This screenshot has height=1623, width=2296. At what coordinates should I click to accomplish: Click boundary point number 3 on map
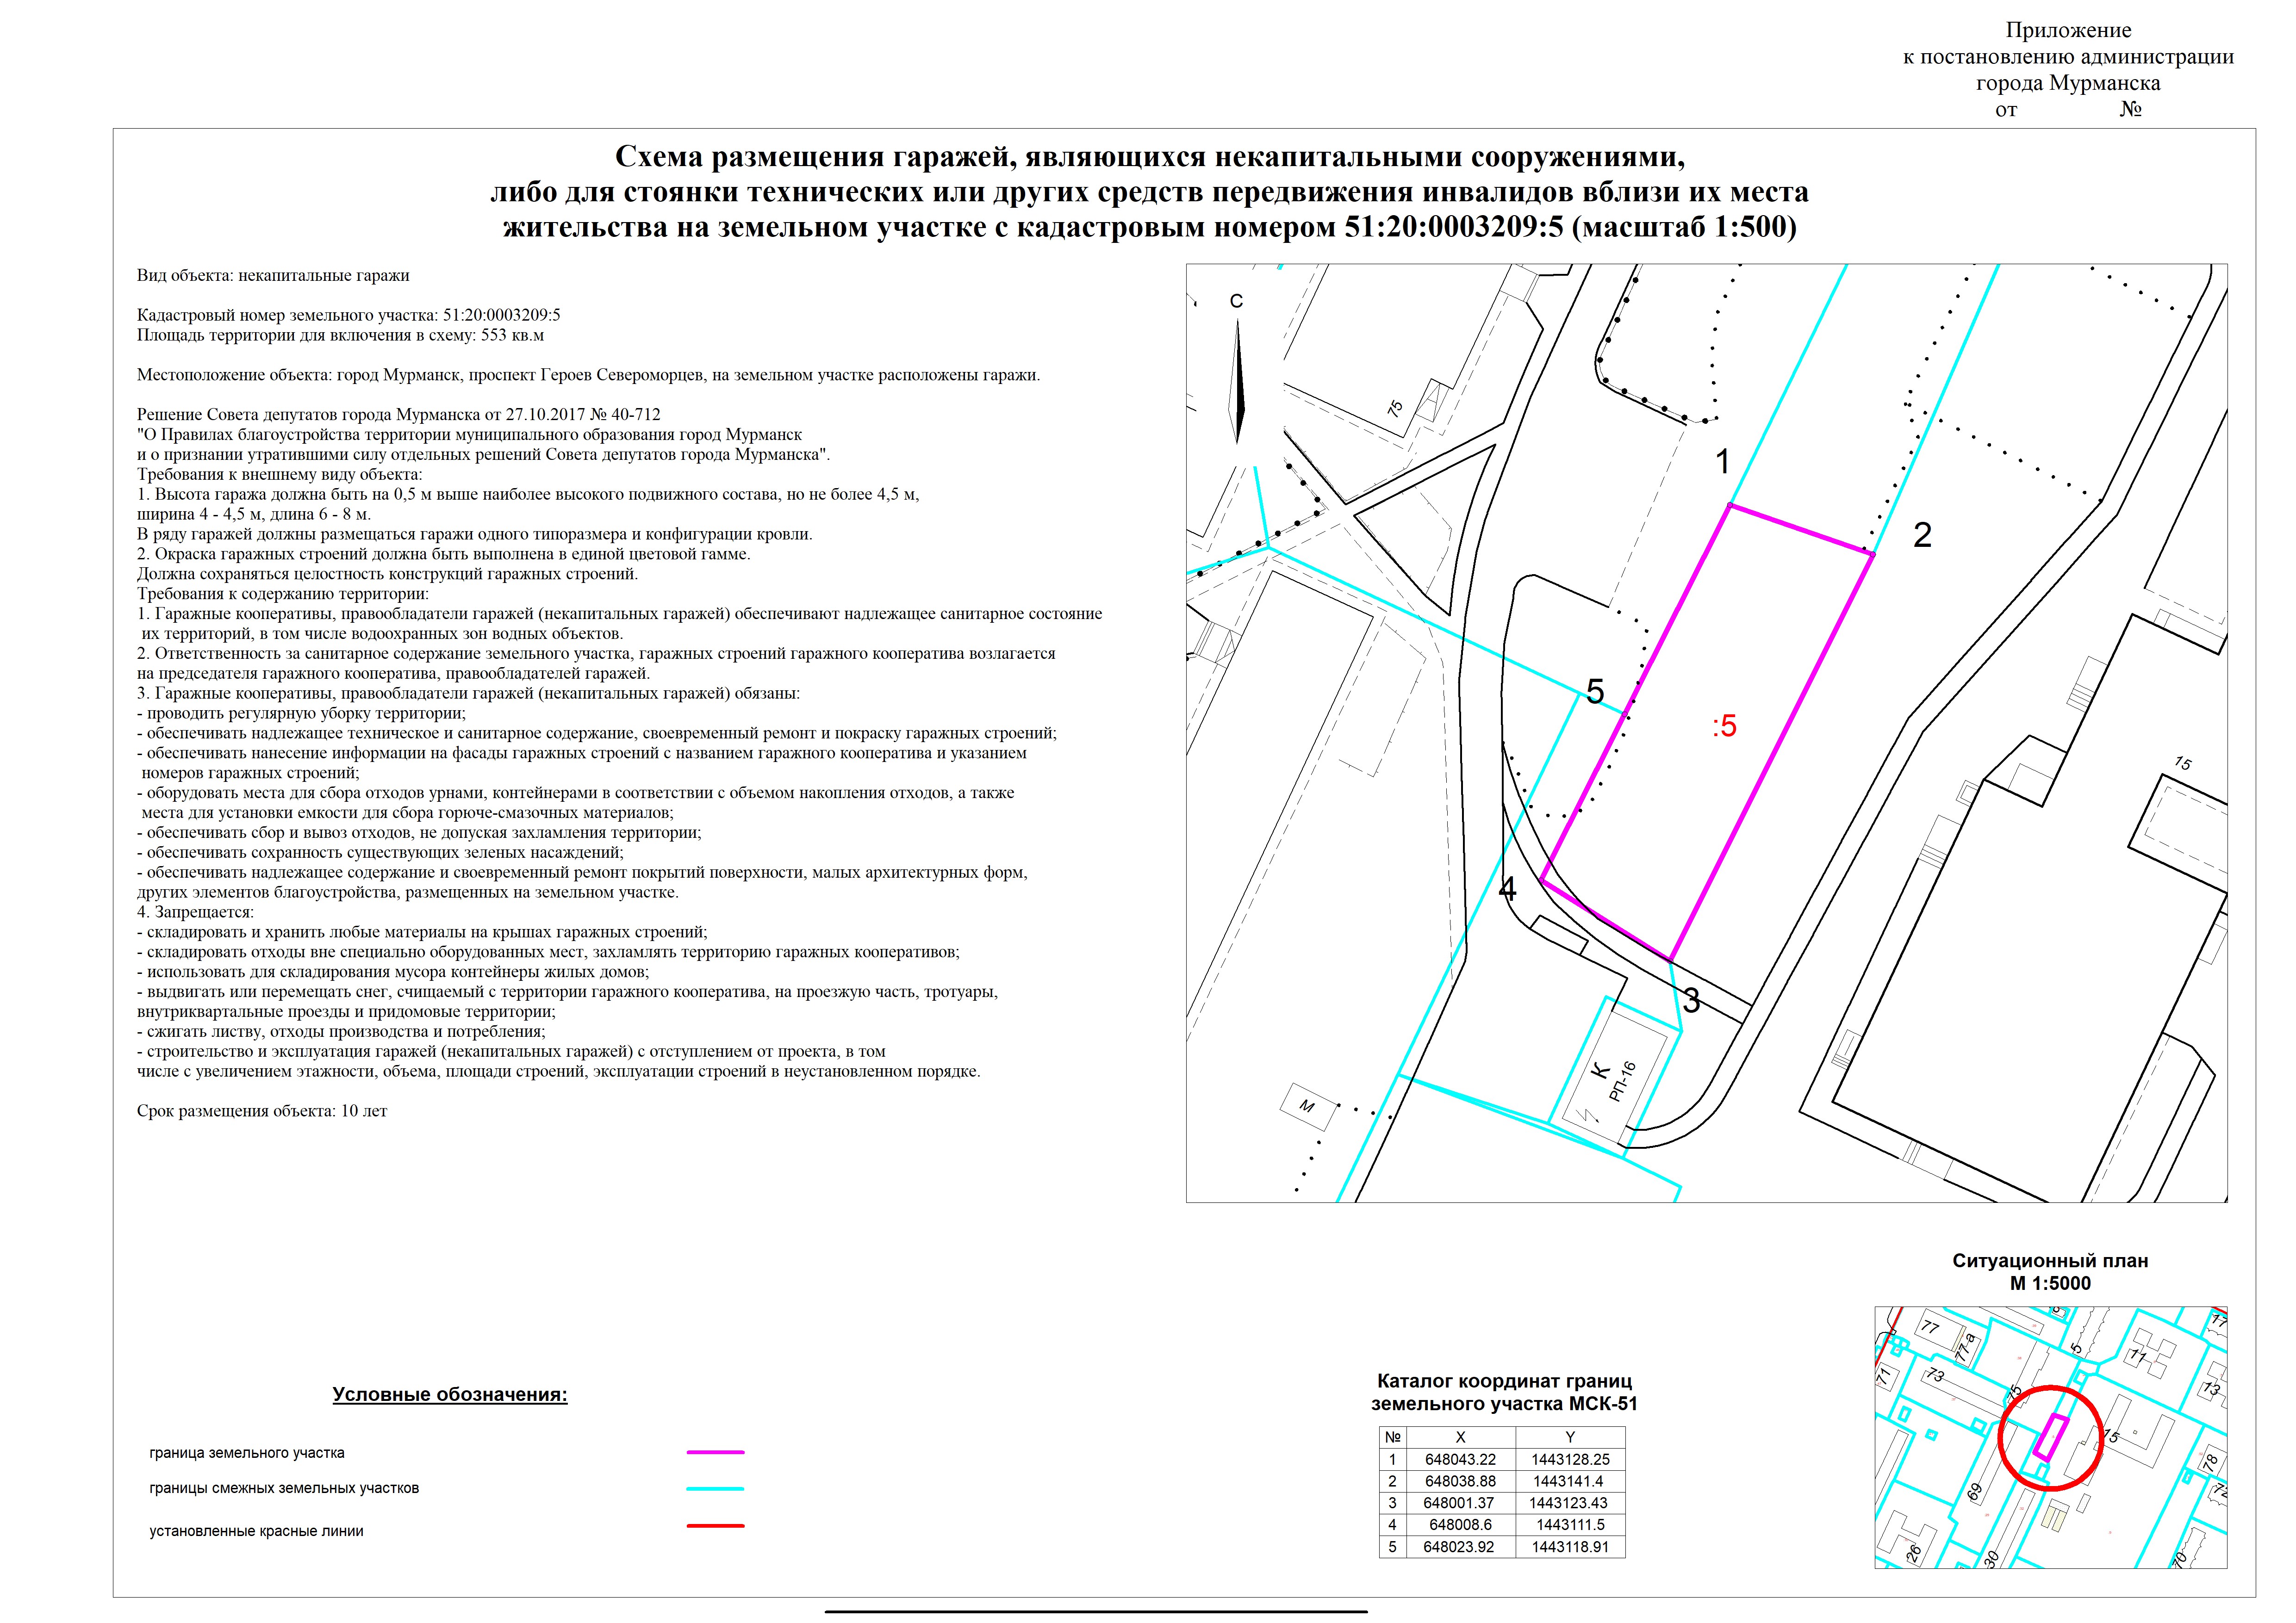pos(1690,1000)
